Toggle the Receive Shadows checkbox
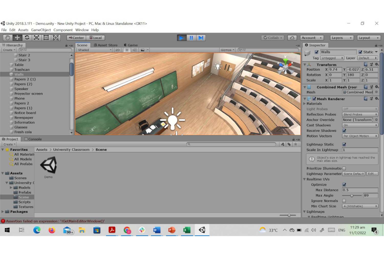 344,131
